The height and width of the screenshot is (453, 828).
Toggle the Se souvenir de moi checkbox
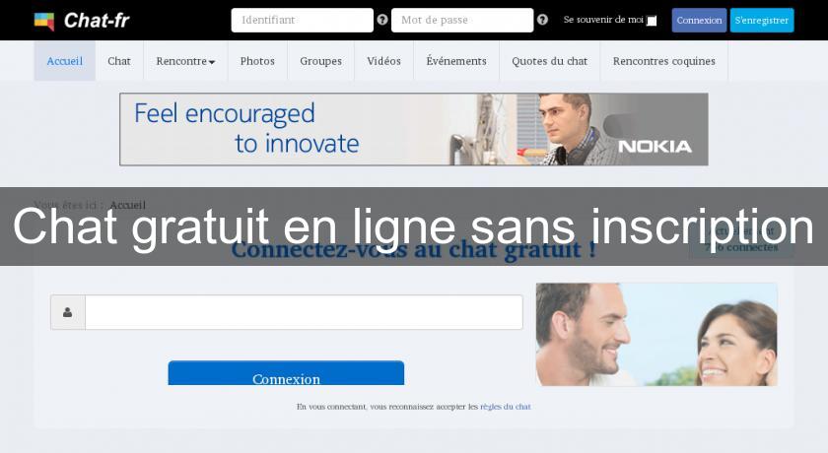pyautogui.click(x=652, y=21)
